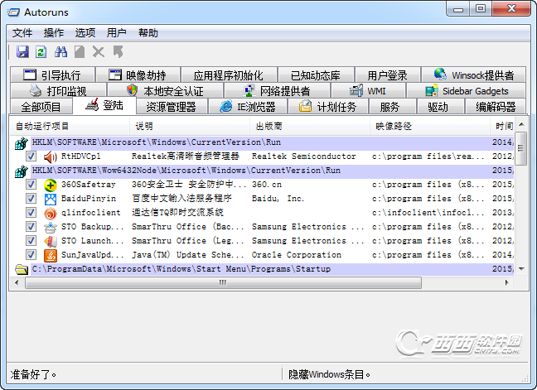Image resolution: width=537 pixels, height=390 pixels.
Task: Switch to the 计划任务 tab
Action: (x=328, y=107)
